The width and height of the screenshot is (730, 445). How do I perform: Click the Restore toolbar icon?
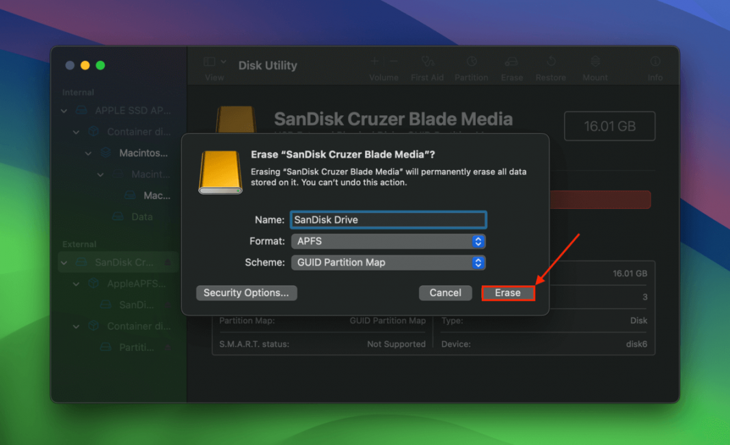click(550, 62)
